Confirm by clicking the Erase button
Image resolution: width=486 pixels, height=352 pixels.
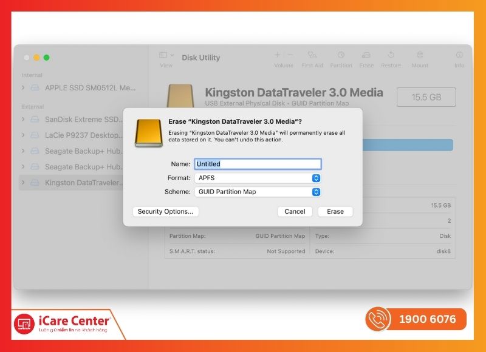coord(335,211)
